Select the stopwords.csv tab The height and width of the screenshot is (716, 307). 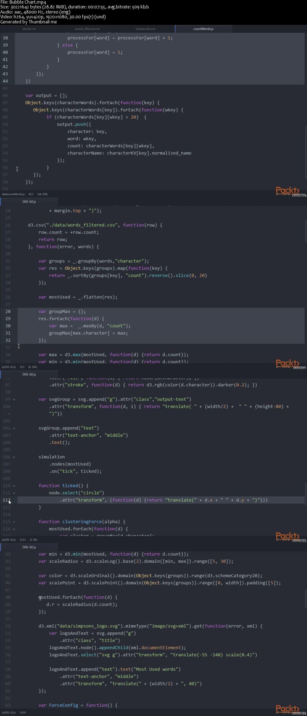point(145,29)
